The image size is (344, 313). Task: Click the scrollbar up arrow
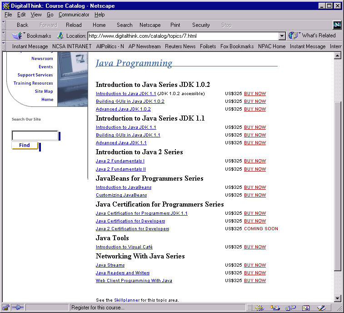pyautogui.click(x=338, y=56)
